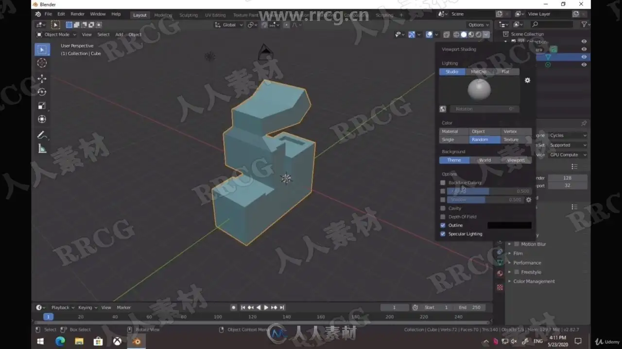Set background to World

[485, 160]
